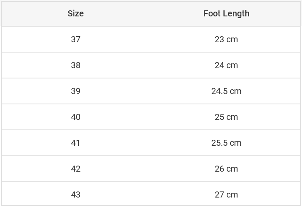Click the 24 cm foot length cell
This screenshot has width=302, height=207.
[x=226, y=65]
